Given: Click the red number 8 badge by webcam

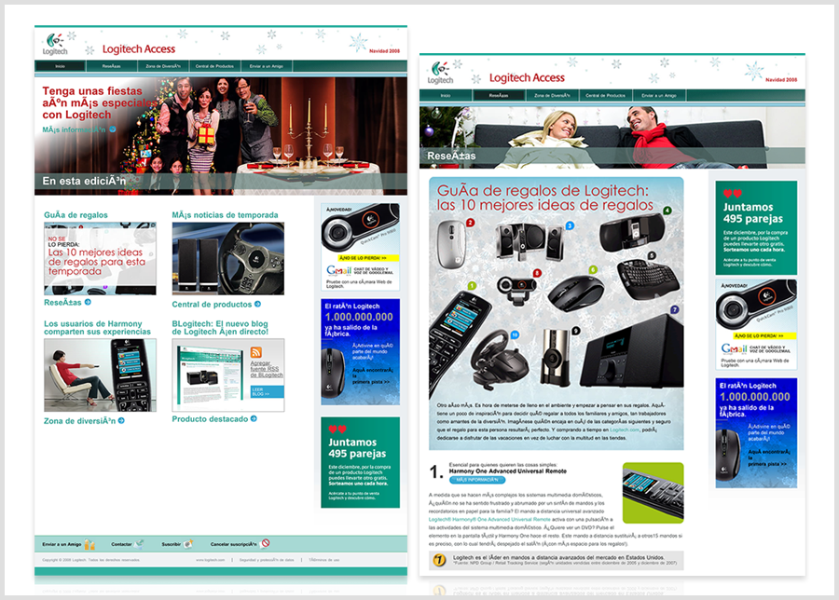Looking at the screenshot, I should click(x=537, y=273).
